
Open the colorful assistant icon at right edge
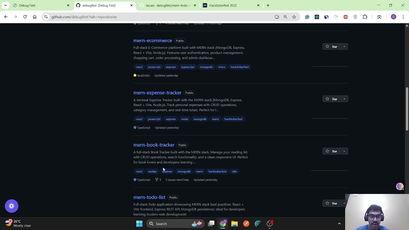tap(400, 187)
